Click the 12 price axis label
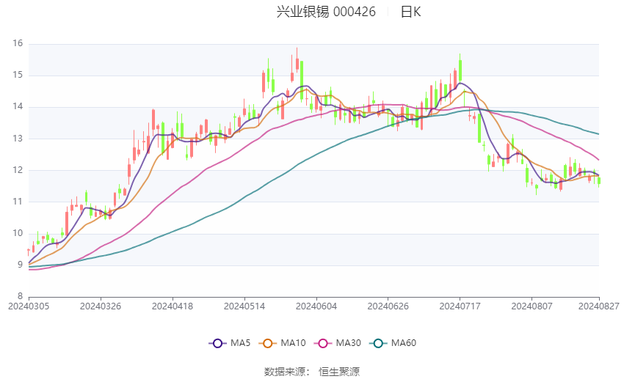Viewport: 624px width, 379px height. 18,170
